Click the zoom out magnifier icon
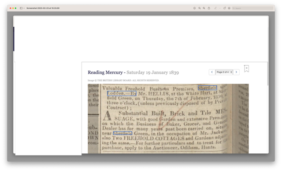Image resolution: width=282 pixels, height=171 pixels. tap(200, 8)
